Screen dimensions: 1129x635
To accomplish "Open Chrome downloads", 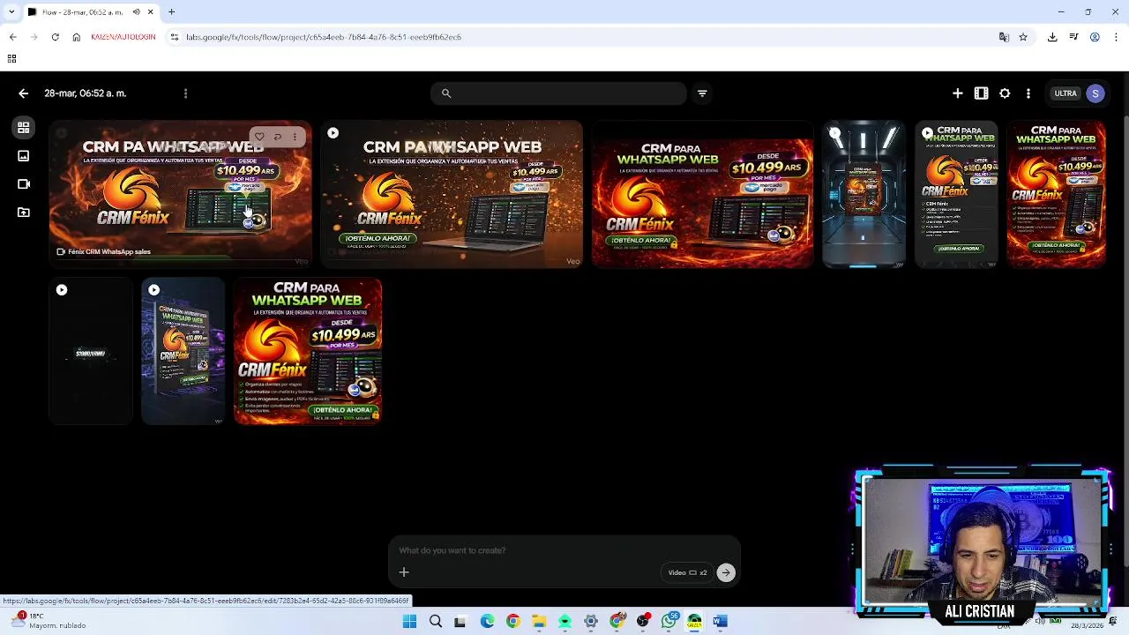I will click(x=1052, y=37).
